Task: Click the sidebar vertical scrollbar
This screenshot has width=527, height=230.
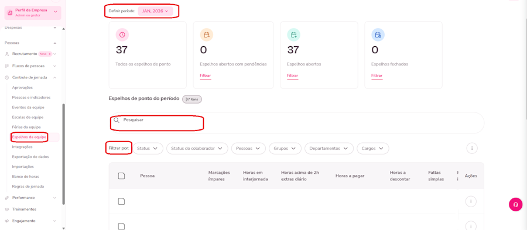Action: pos(64,154)
